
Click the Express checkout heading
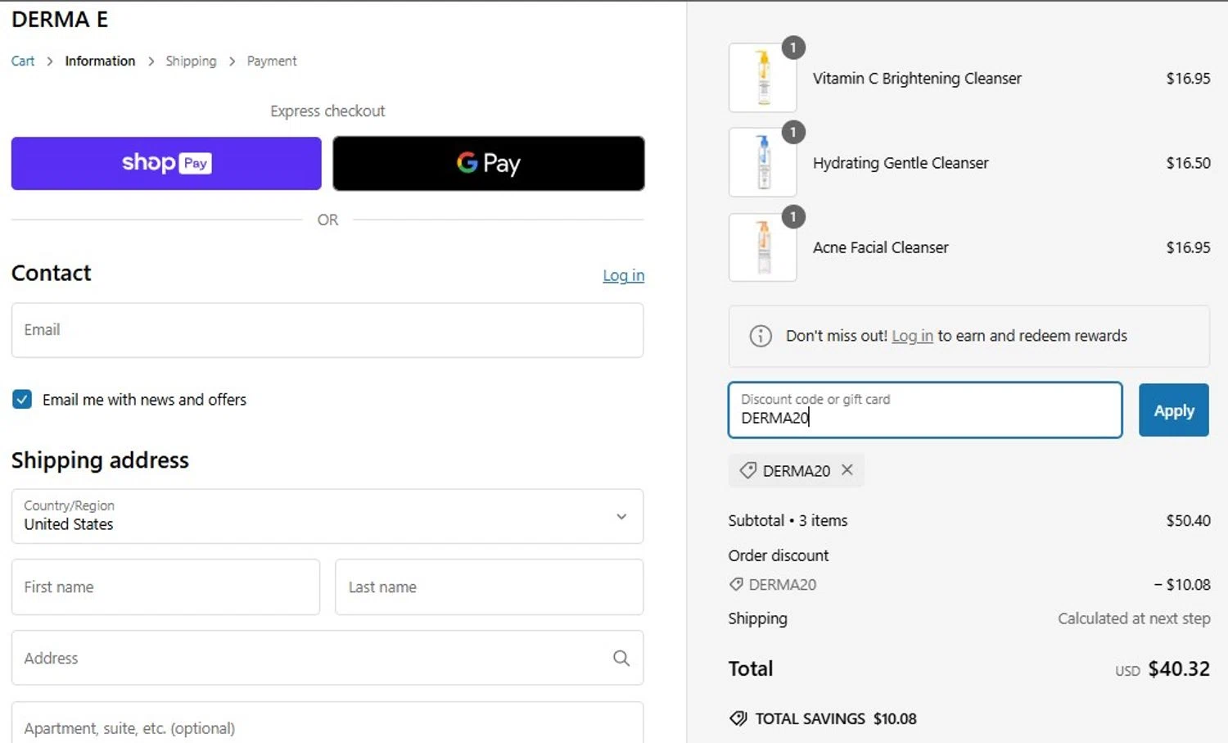pyautogui.click(x=327, y=111)
